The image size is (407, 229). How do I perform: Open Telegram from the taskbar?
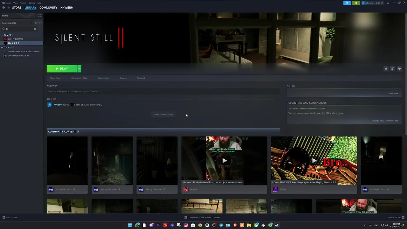221,225
